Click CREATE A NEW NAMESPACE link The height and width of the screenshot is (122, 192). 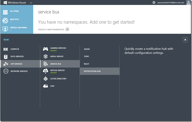point(51,29)
